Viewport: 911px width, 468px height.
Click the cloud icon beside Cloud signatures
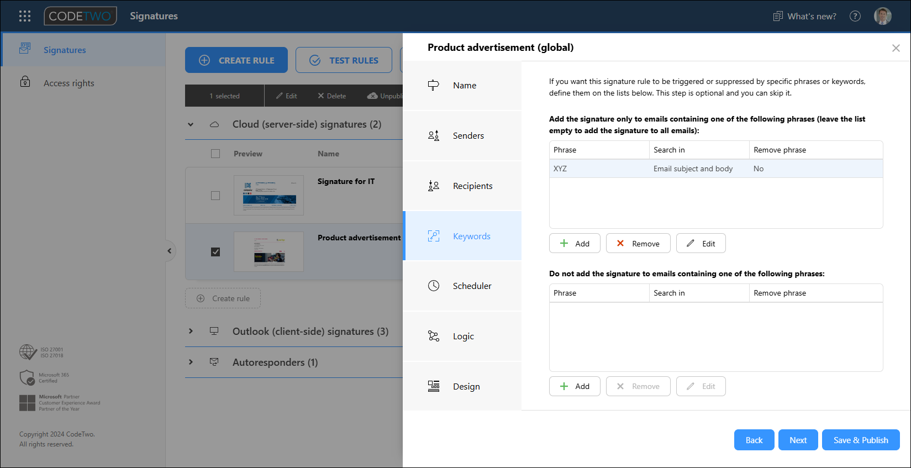tap(214, 124)
